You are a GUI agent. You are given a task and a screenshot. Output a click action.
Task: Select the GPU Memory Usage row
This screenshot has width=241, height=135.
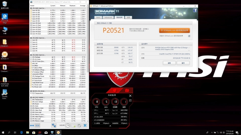[58, 121]
